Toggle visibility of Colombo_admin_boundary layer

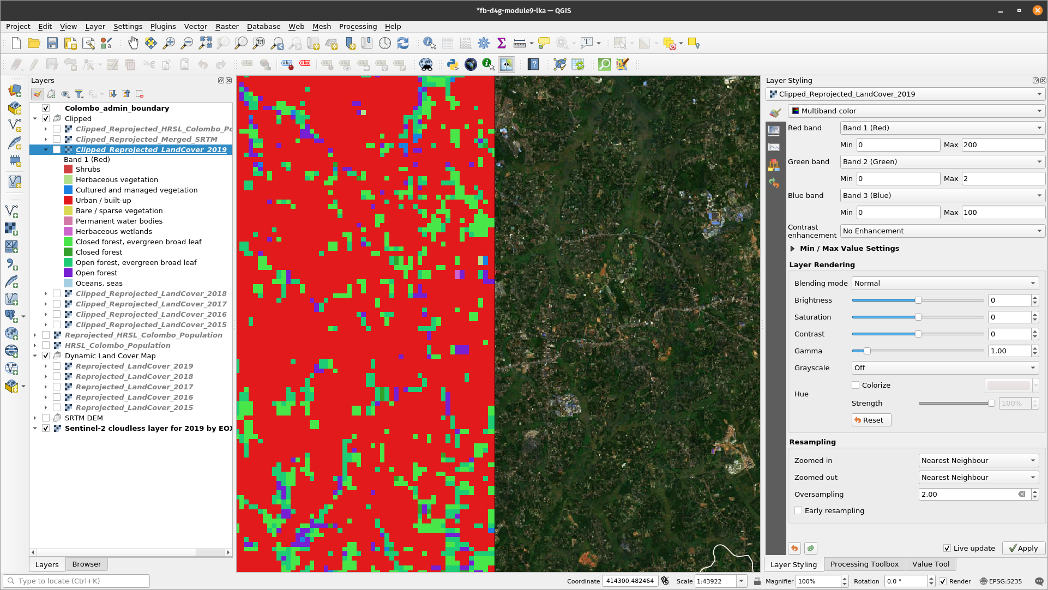46,109
